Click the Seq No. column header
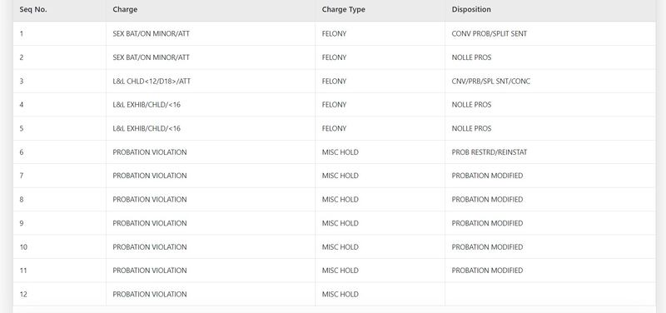 (x=33, y=9)
